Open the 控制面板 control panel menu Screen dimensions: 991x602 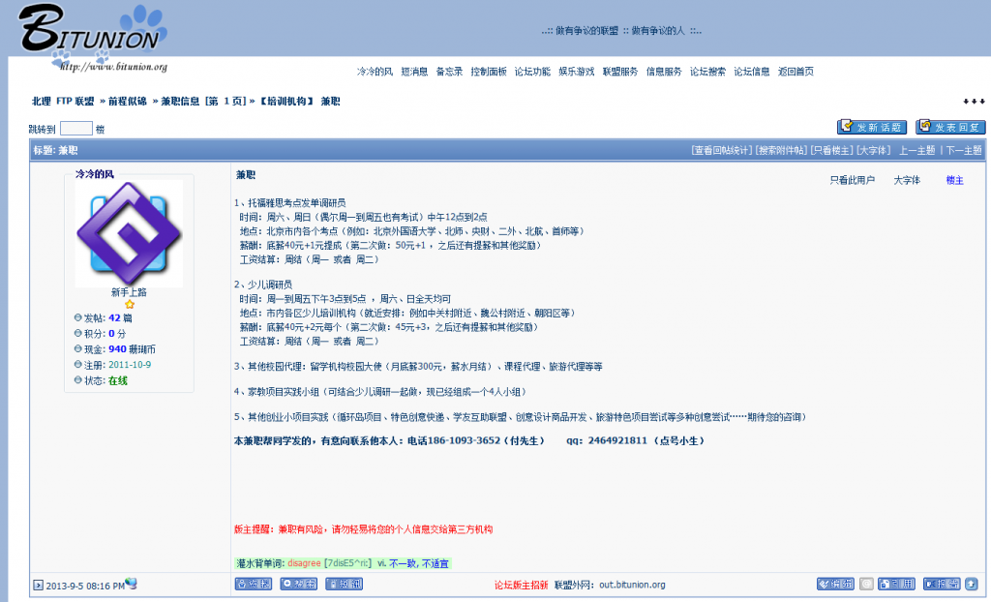click(x=488, y=72)
